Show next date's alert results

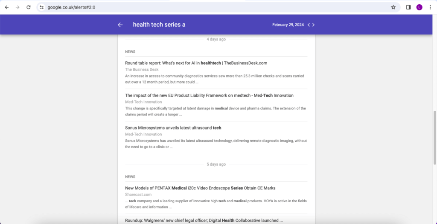pyautogui.click(x=314, y=25)
